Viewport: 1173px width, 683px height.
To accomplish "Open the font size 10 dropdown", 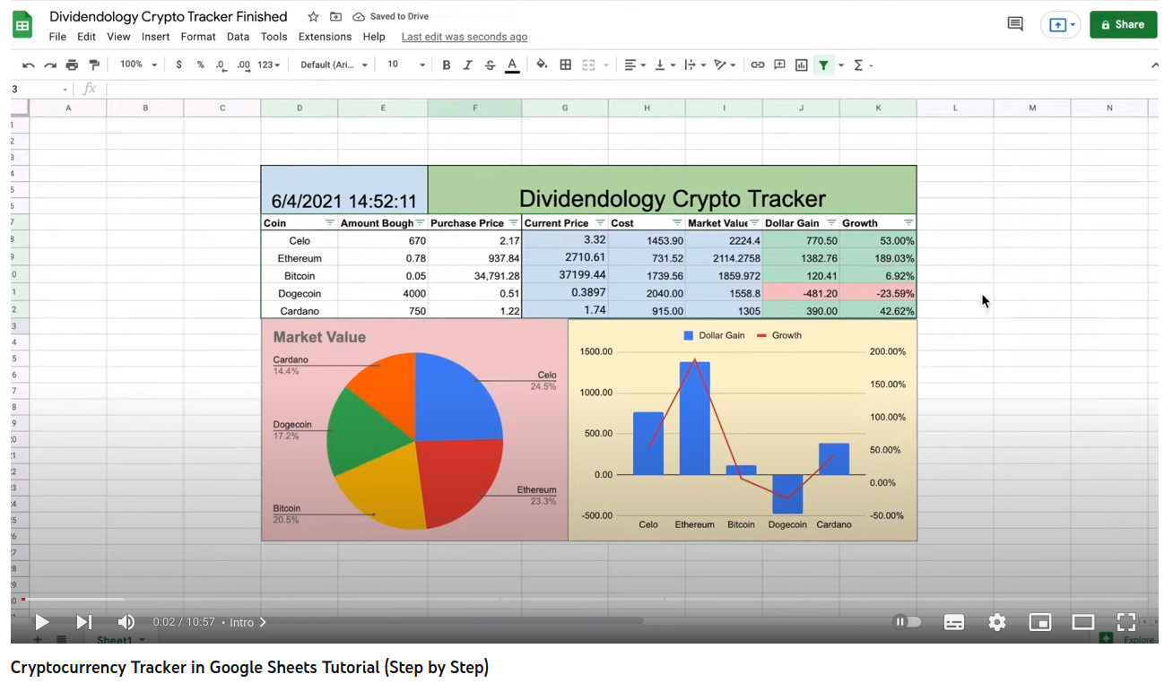I will pos(406,65).
